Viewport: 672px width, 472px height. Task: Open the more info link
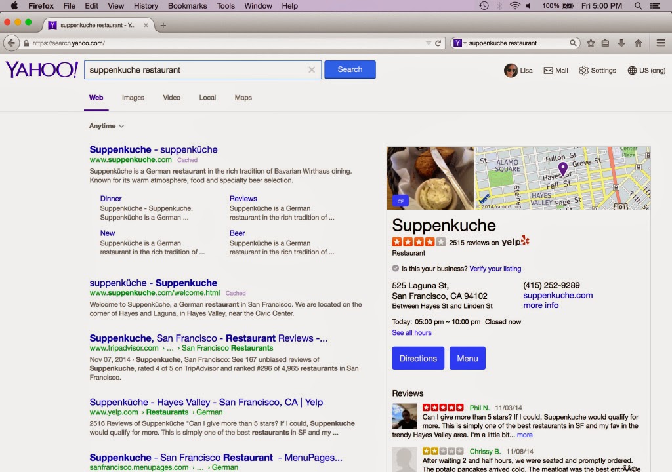pyautogui.click(x=541, y=305)
